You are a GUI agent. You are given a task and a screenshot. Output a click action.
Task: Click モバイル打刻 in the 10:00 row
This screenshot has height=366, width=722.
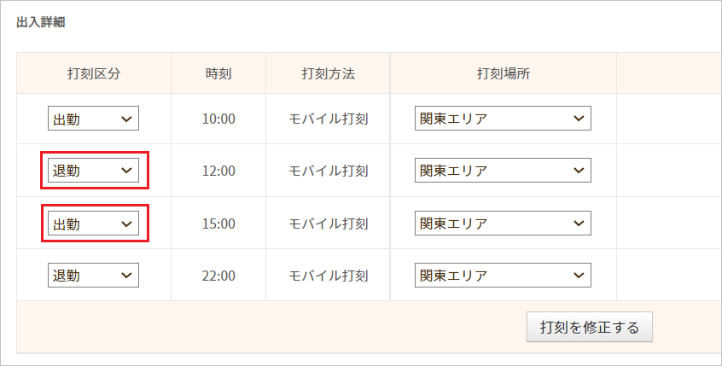click(x=329, y=119)
